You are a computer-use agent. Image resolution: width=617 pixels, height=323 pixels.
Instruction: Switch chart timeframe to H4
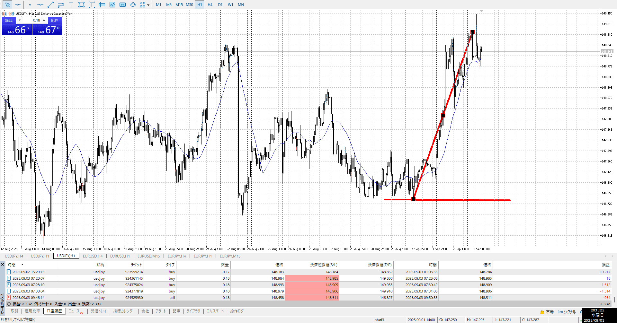pyautogui.click(x=210, y=4)
